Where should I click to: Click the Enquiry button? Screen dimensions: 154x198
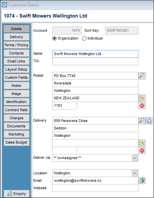tap(17, 194)
